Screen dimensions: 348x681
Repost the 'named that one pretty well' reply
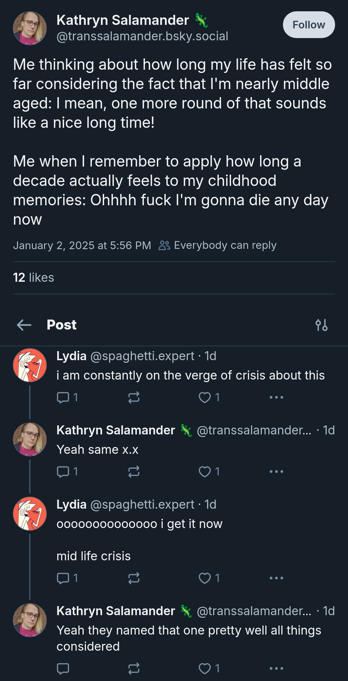pyautogui.click(x=134, y=668)
